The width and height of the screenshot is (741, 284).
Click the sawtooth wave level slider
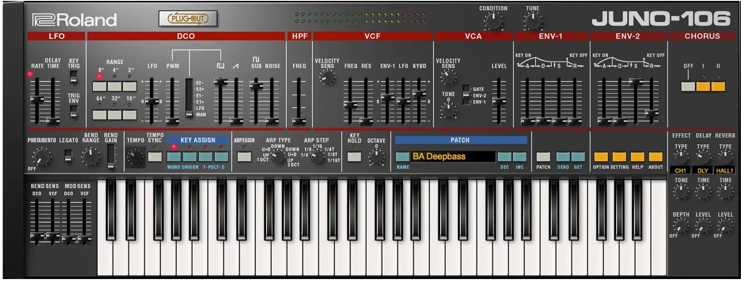236,121
